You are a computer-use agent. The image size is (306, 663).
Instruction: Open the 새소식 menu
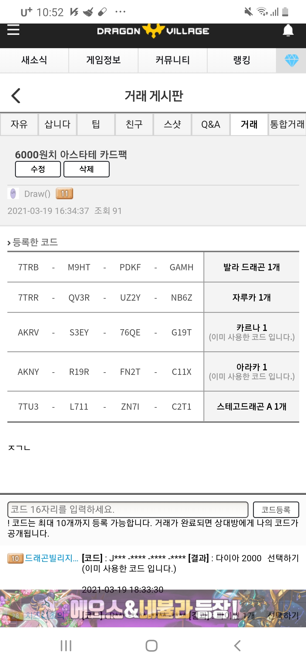point(34,60)
